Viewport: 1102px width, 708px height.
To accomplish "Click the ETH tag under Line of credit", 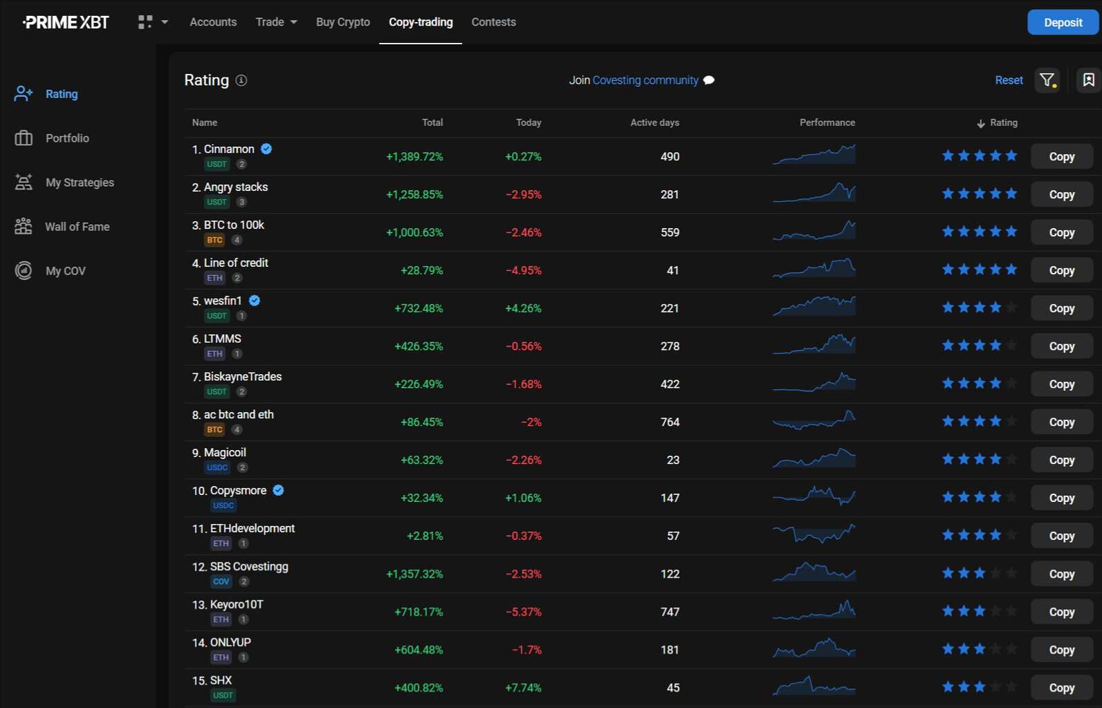I will coord(214,278).
